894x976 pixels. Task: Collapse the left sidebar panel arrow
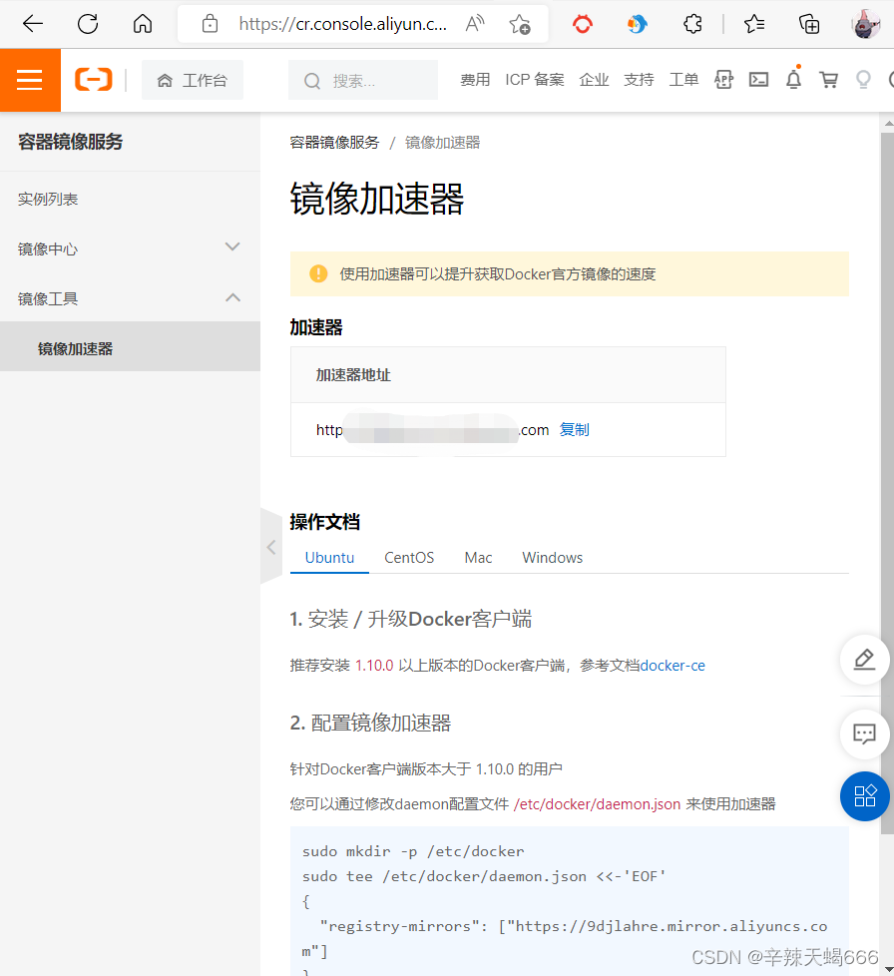271,547
